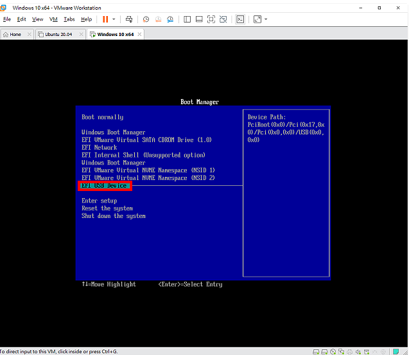The image size is (409, 355).
Task: Click the revert to snapshot icon
Action: pyautogui.click(x=158, y=19)
